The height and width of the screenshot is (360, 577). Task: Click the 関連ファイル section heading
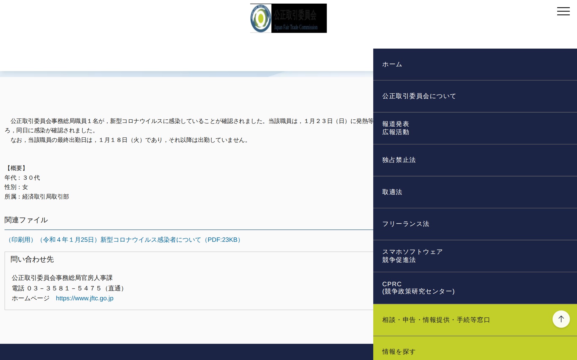click(x=26, y=220)
